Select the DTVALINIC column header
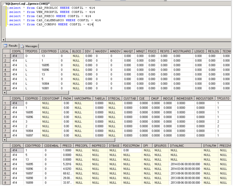 tap(185, 146)
